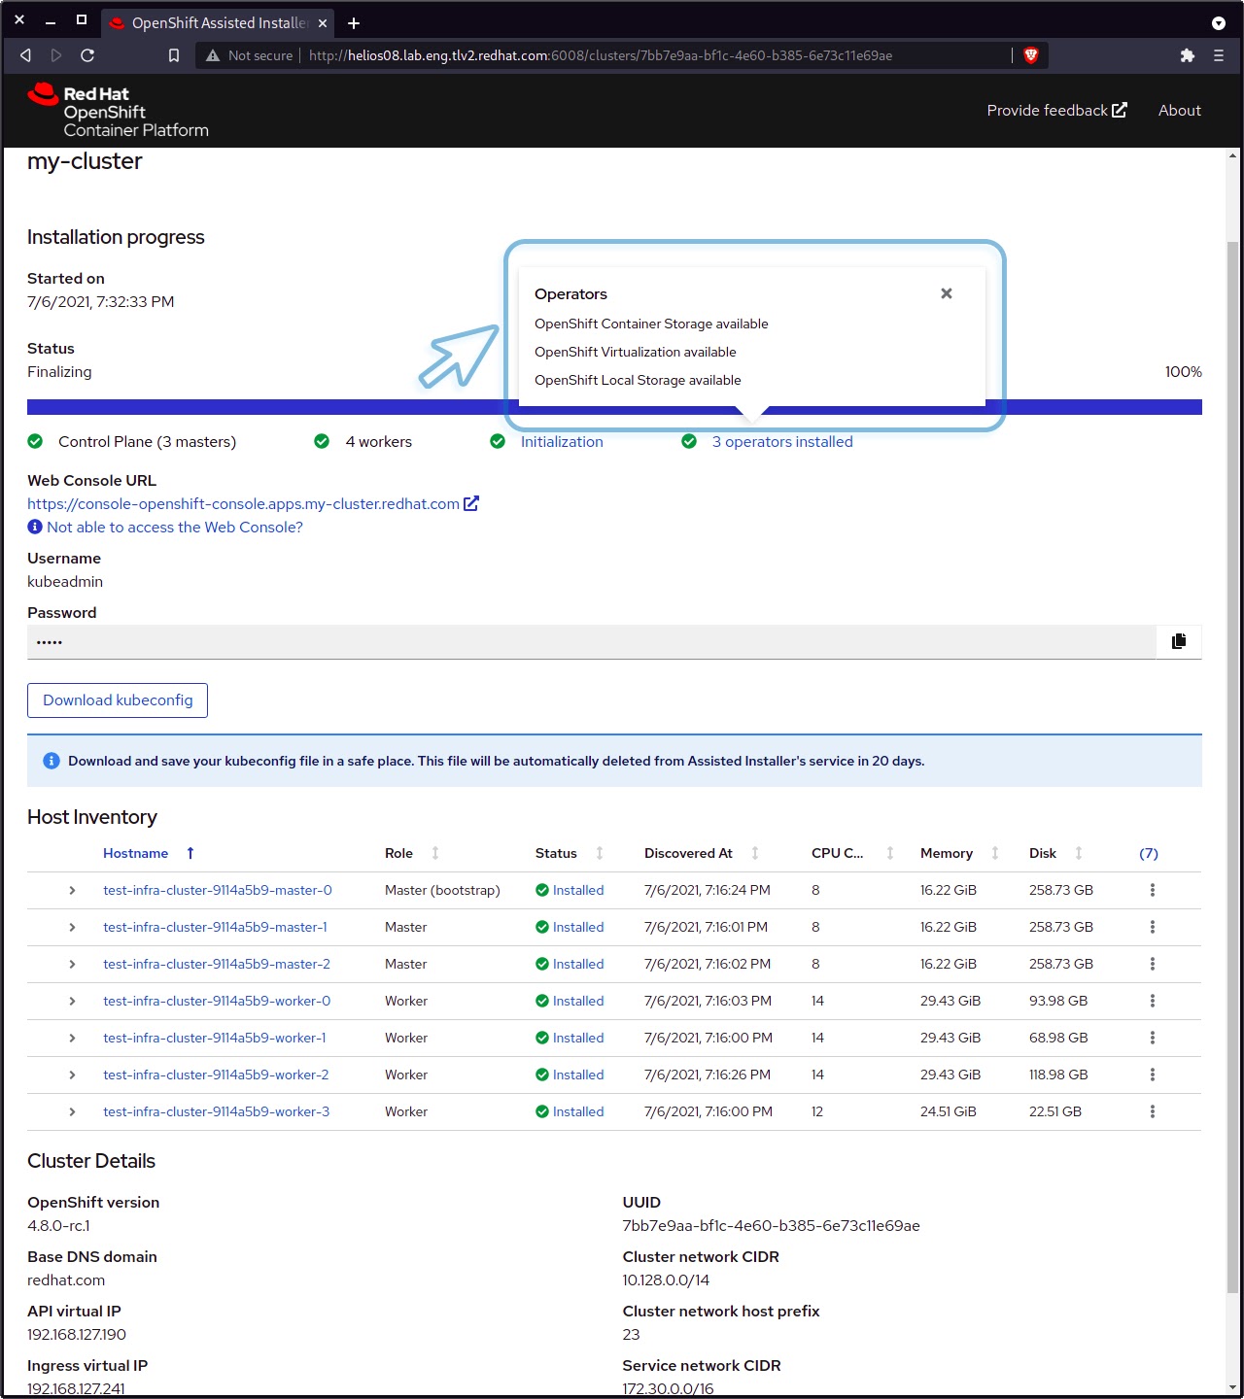Click the Brave Shields icon in the toolbar
The height and width of the screenshot is (1399, 1244).
tap(1031, 55)
